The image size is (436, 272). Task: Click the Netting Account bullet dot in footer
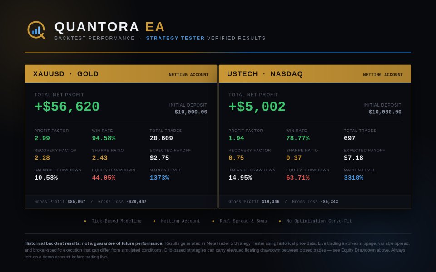[154, 221]
